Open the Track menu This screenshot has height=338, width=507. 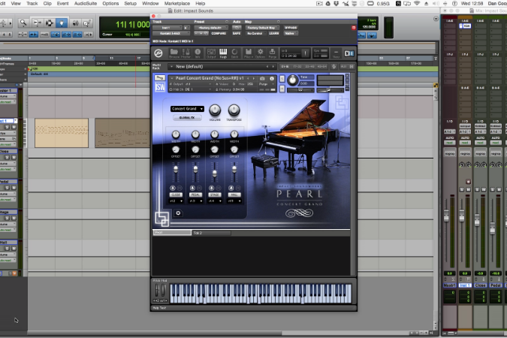[32, 4]
